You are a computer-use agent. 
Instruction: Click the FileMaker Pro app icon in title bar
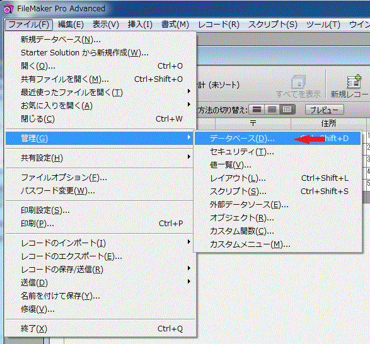coord(8,9)
